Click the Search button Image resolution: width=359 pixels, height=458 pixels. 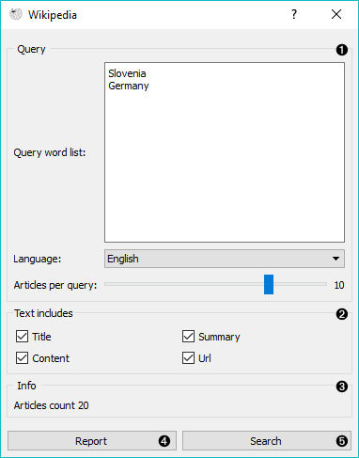(267, 441)
